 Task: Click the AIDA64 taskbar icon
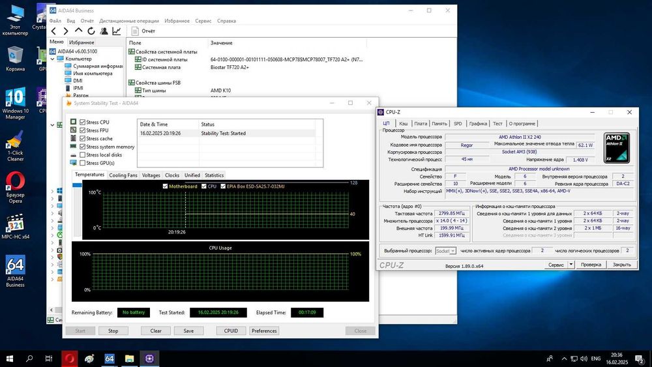click(110, 359)
